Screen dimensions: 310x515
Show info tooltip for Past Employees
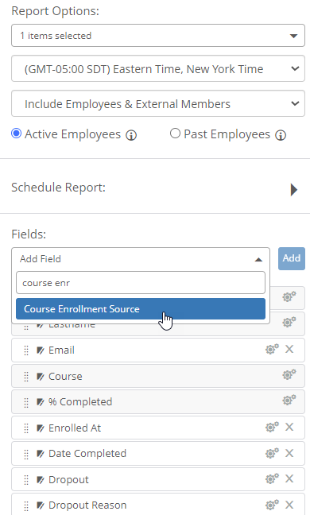tap(281, 135)
